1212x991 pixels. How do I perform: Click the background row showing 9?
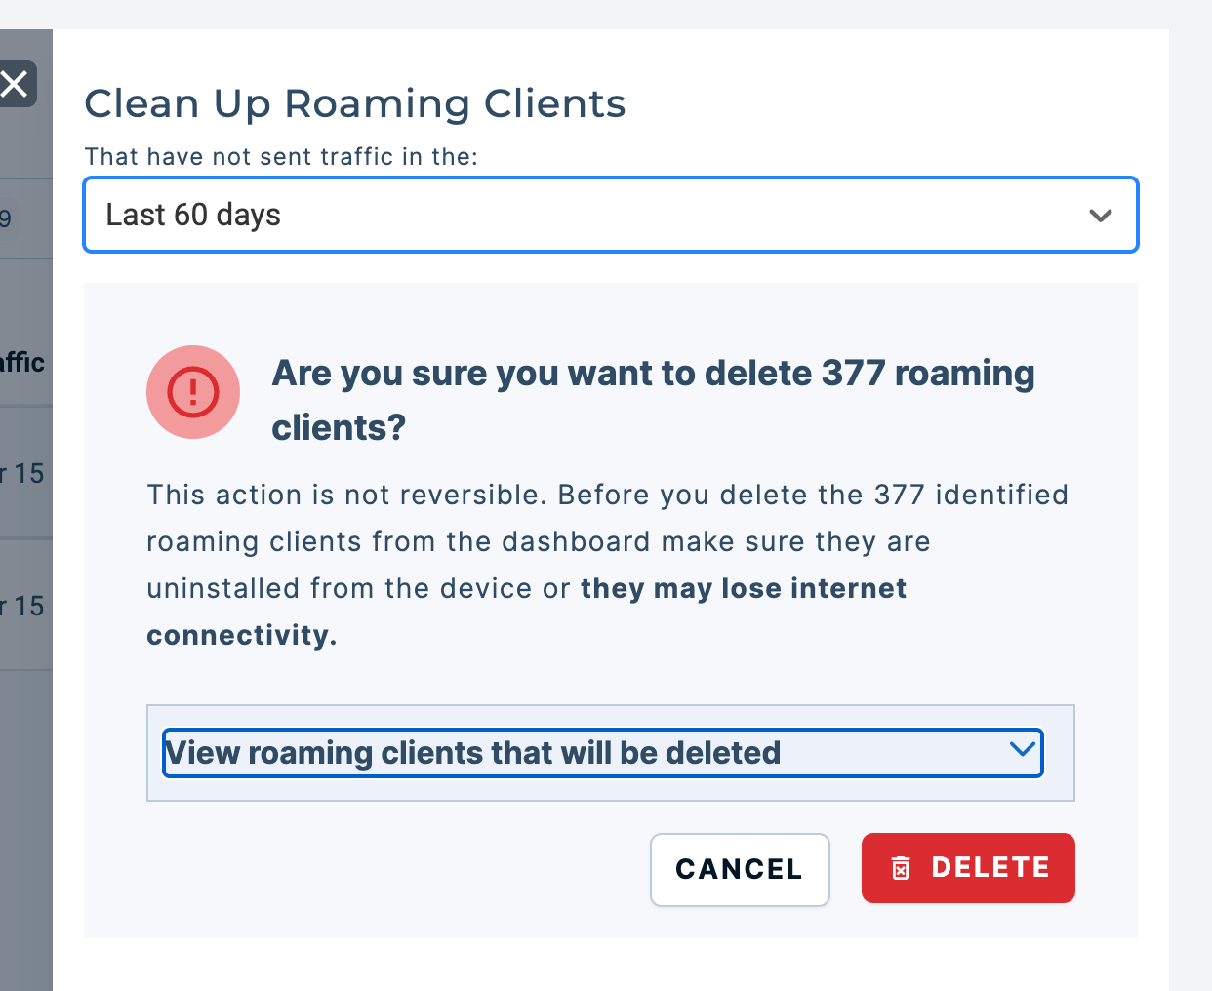[x=25, y=218]
